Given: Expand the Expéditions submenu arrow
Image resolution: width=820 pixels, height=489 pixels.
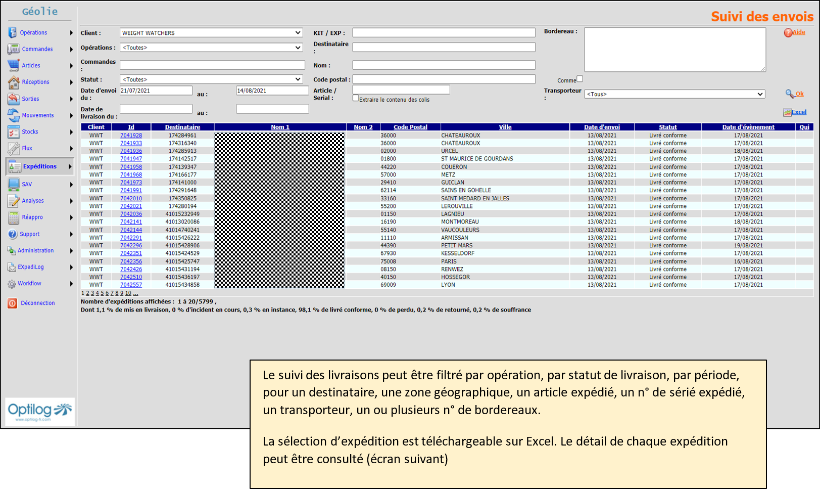Looking at the screenshot, I should (x=70, y=166).
